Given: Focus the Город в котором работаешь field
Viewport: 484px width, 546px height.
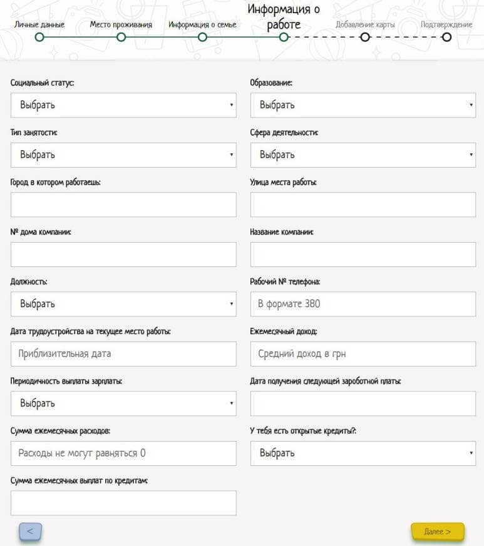Looking at the screenshot, I should [123, 205].
